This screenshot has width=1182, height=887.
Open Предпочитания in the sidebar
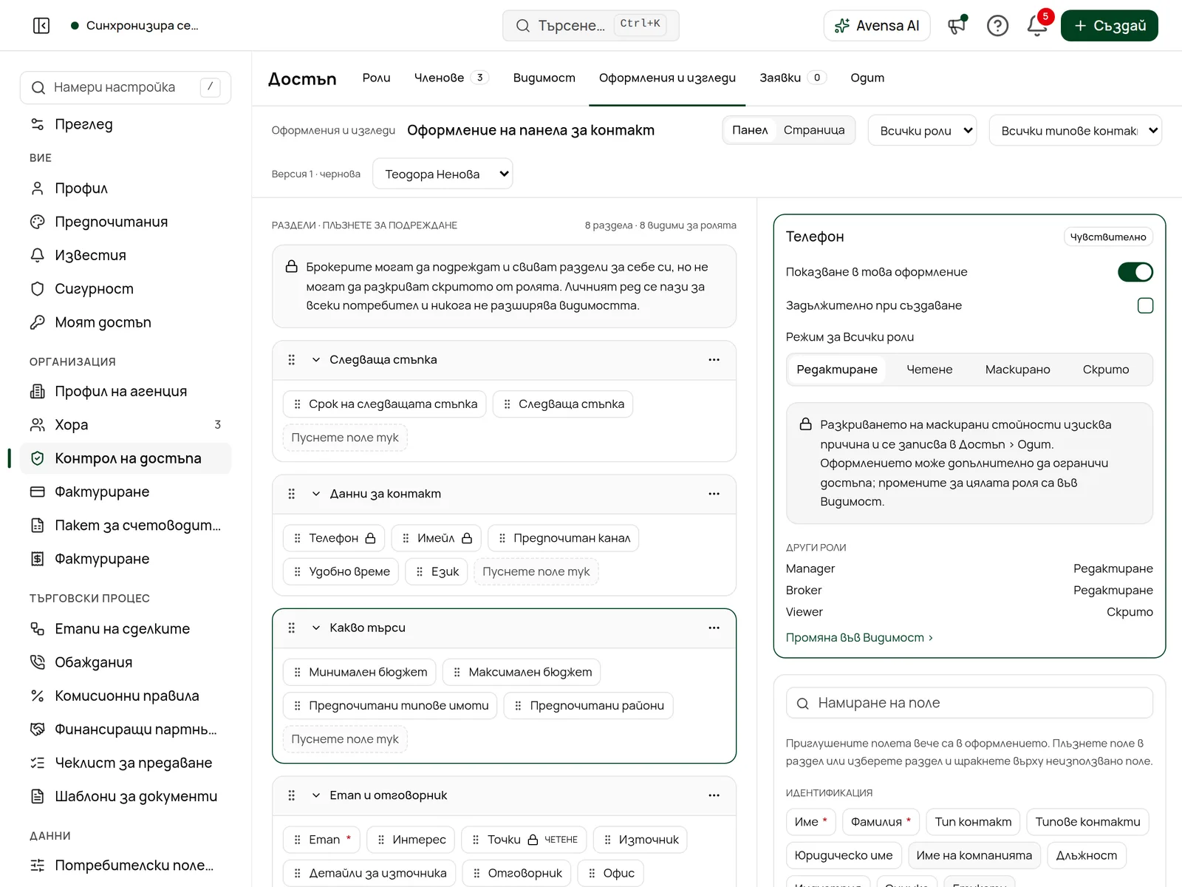pos(126,222)
